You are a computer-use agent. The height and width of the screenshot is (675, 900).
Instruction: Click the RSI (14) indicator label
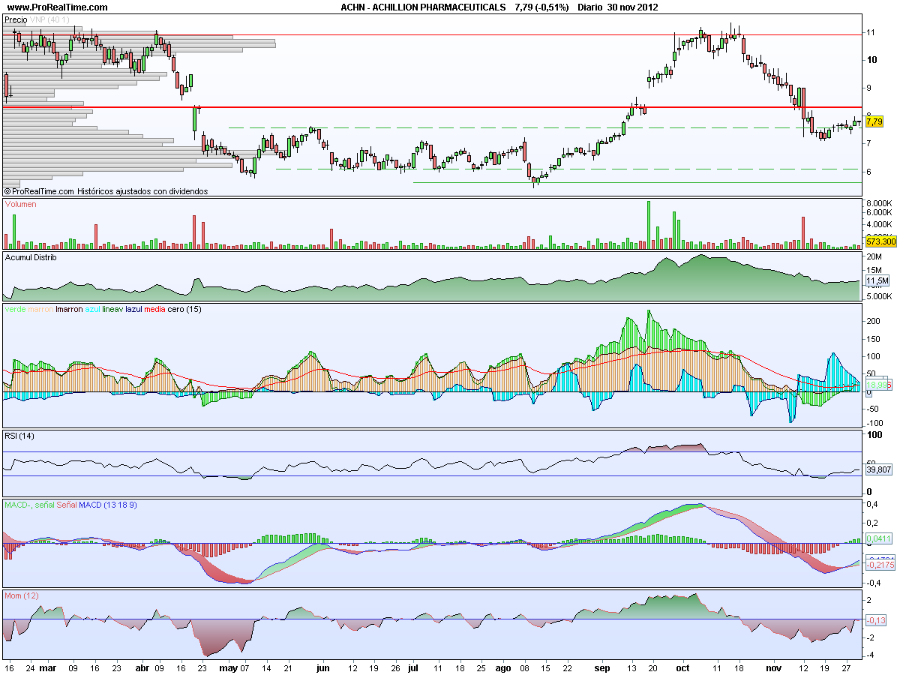click(19, 436)
